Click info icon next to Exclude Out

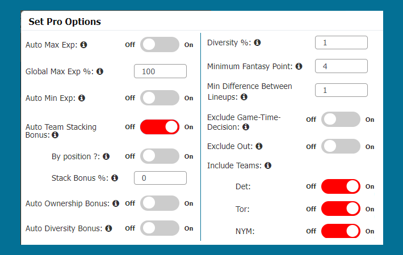point(259,146)
